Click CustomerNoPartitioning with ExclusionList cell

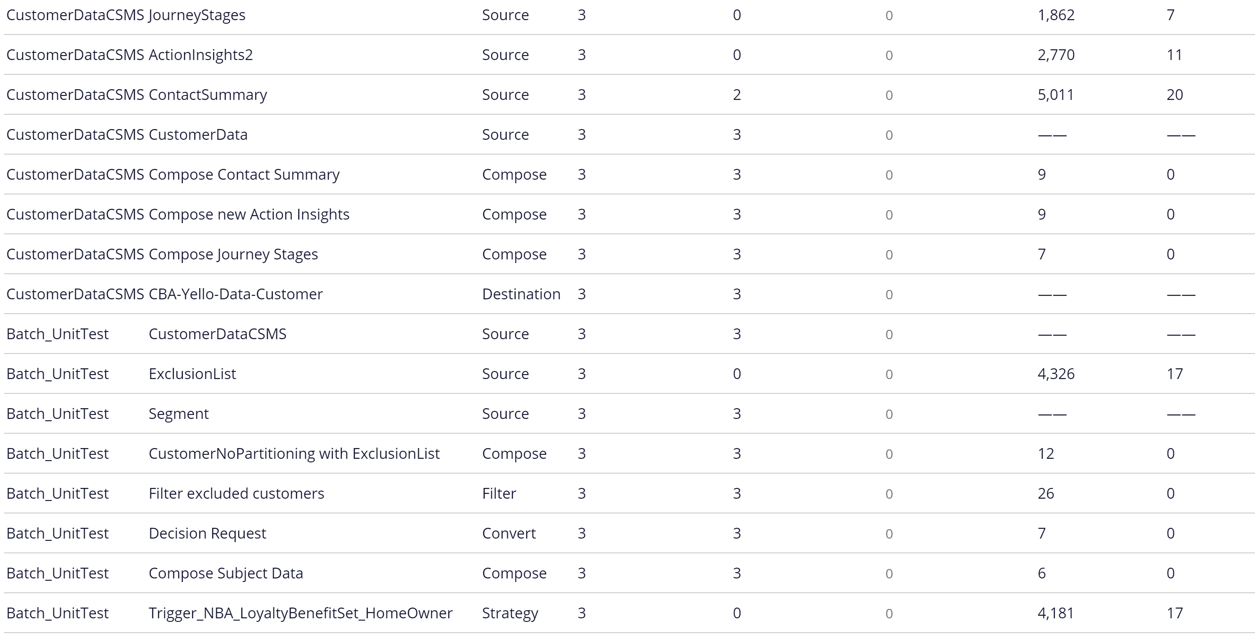point(294,454)
